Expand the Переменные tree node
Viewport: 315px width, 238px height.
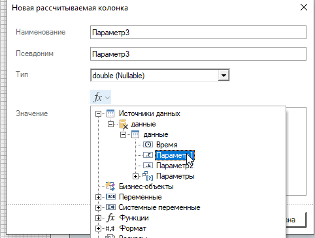(98, 197)
